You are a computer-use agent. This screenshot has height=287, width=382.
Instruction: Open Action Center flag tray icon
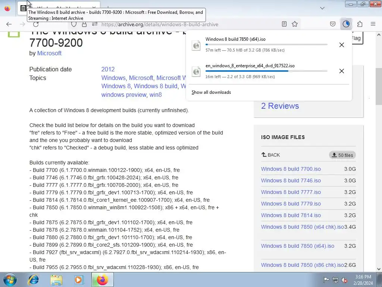326,280
